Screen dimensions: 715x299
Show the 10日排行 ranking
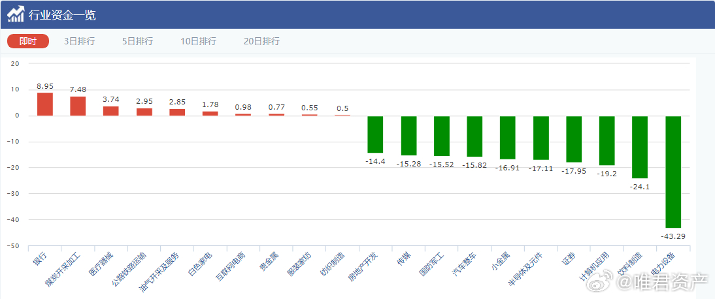[198, 41]
